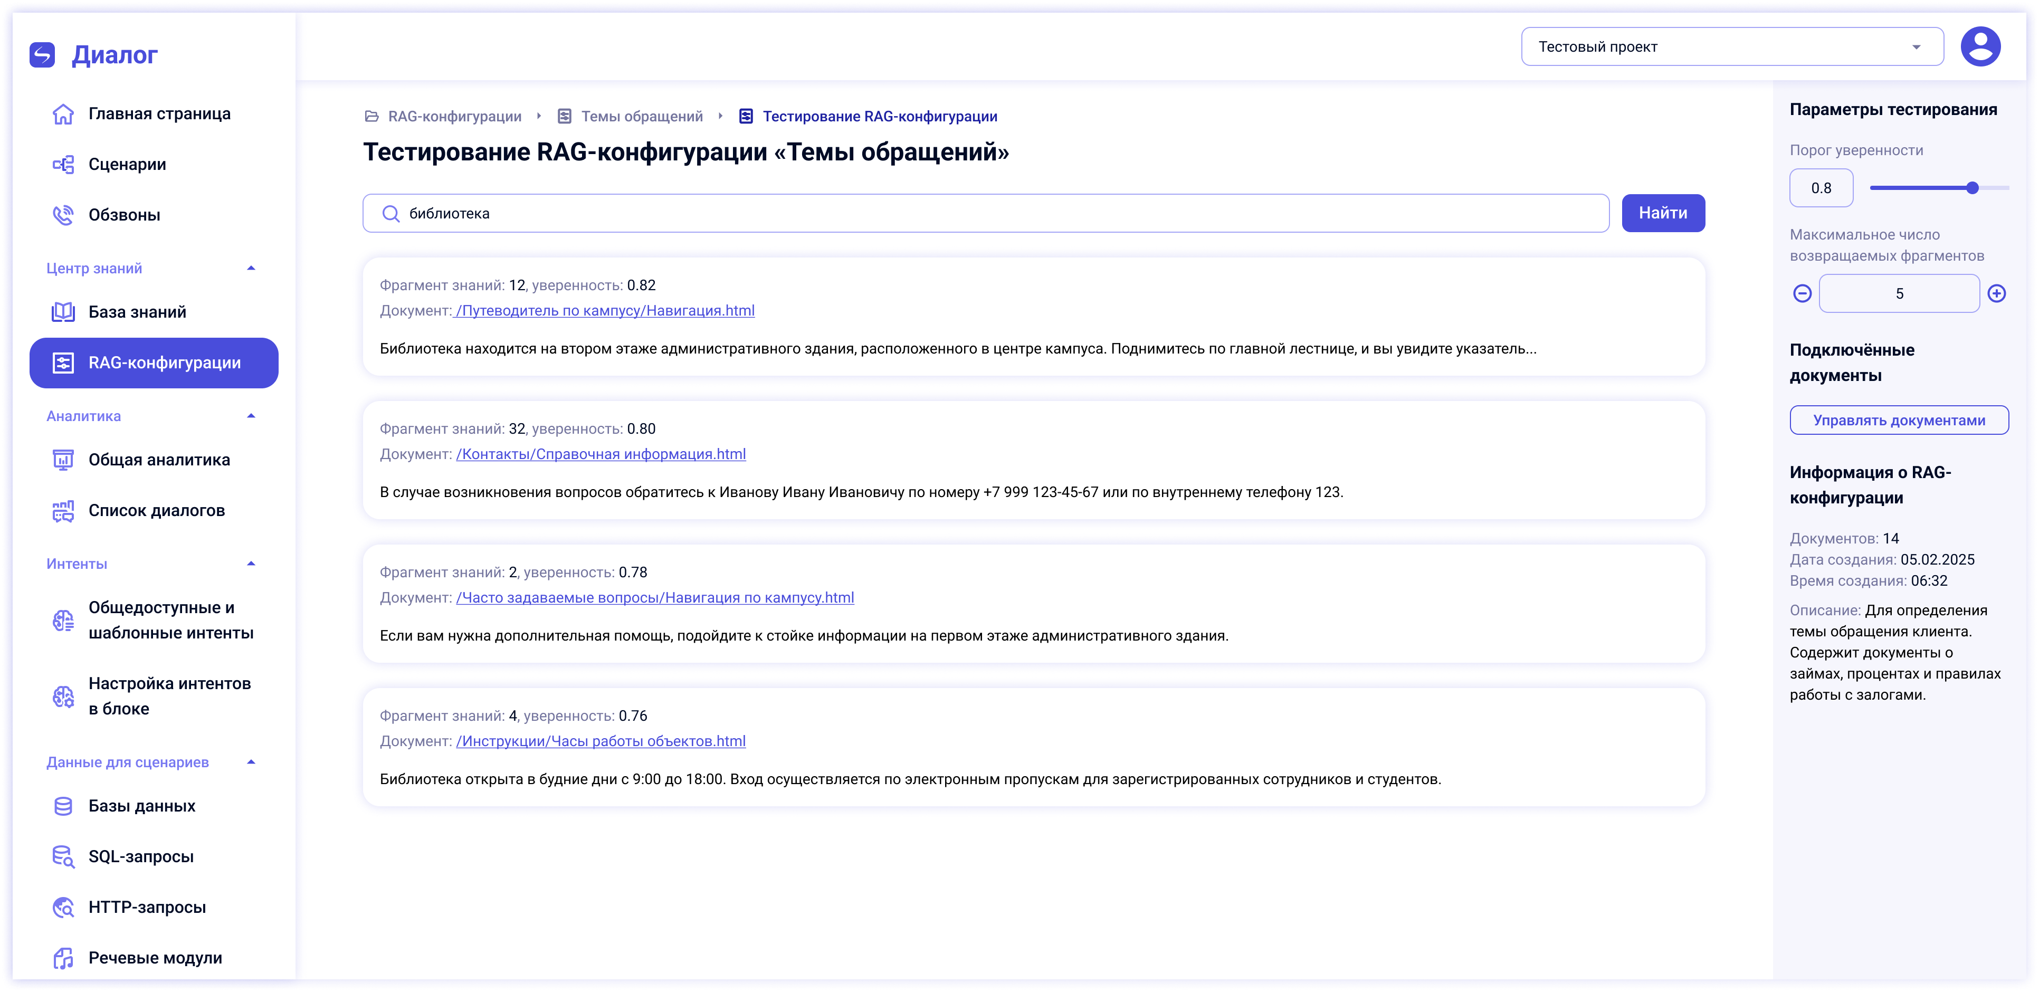Click the search field containing библиотека
2039x992 pixels.
point(986,214)
